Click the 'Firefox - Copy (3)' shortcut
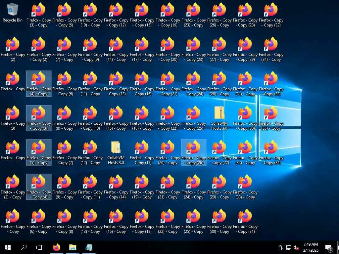339x254 pixels. click(x=13, y=118)
